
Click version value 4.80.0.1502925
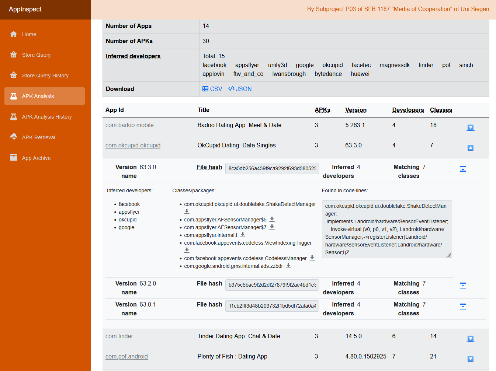[x=366, y=357]
